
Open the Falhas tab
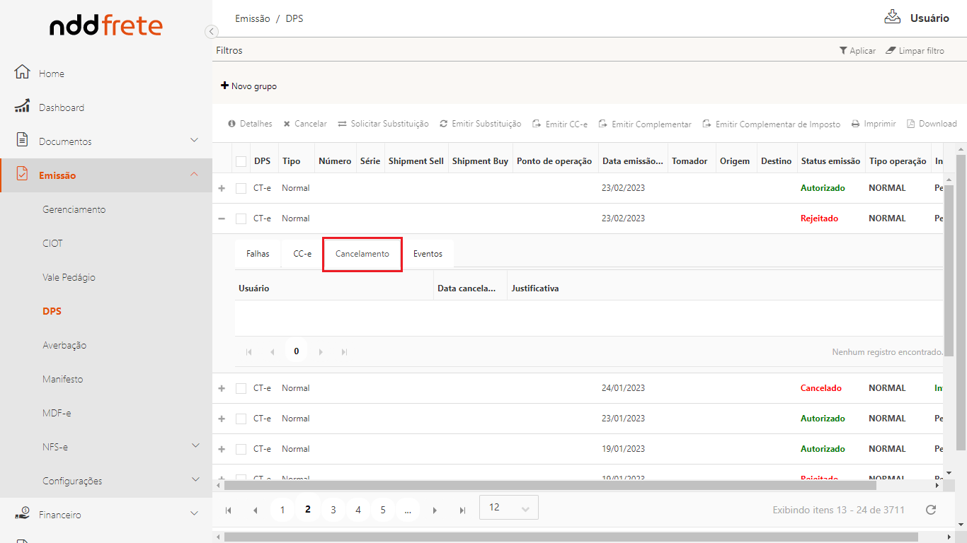click(x=258, y=254)
